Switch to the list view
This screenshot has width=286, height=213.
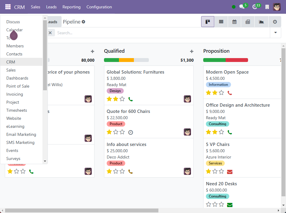(x=221, y=22)
